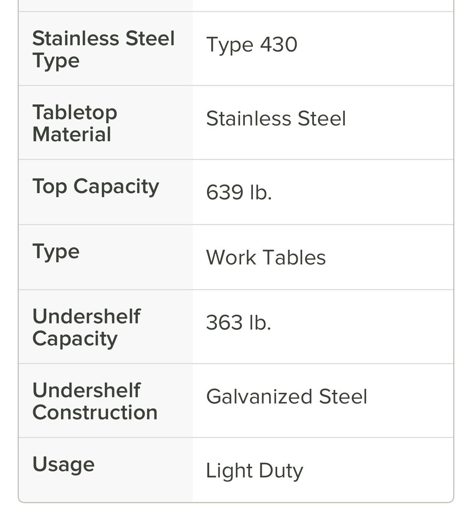The height and width of the screenshot is (505, 472).
Task: Click the word Duty in Light Duty
Action: pyautogui.click(x=281, y=471)
